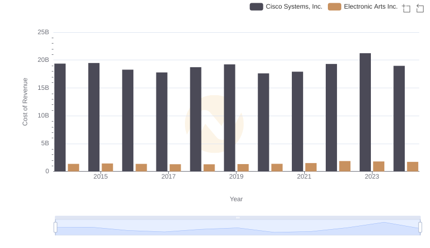
Task: Click the 2021 x-axis label
Action: coord(304,176)
